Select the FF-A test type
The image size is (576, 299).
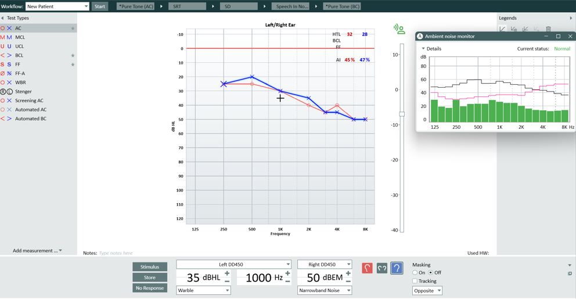click(x=38, y=74)
